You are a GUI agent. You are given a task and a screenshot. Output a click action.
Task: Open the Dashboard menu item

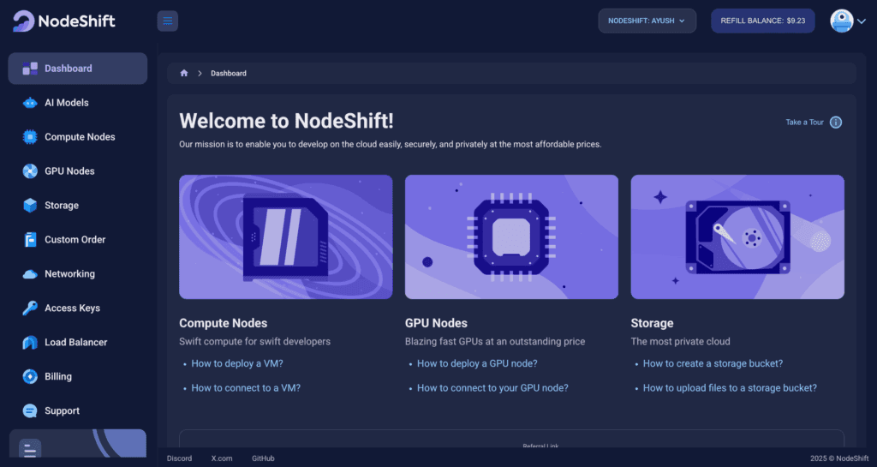(78, 69)
